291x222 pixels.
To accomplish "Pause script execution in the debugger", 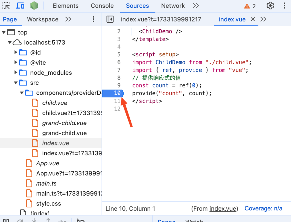I will [x=6, y=220].
